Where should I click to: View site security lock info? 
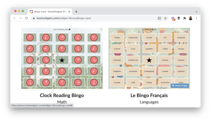coord(34,18)
